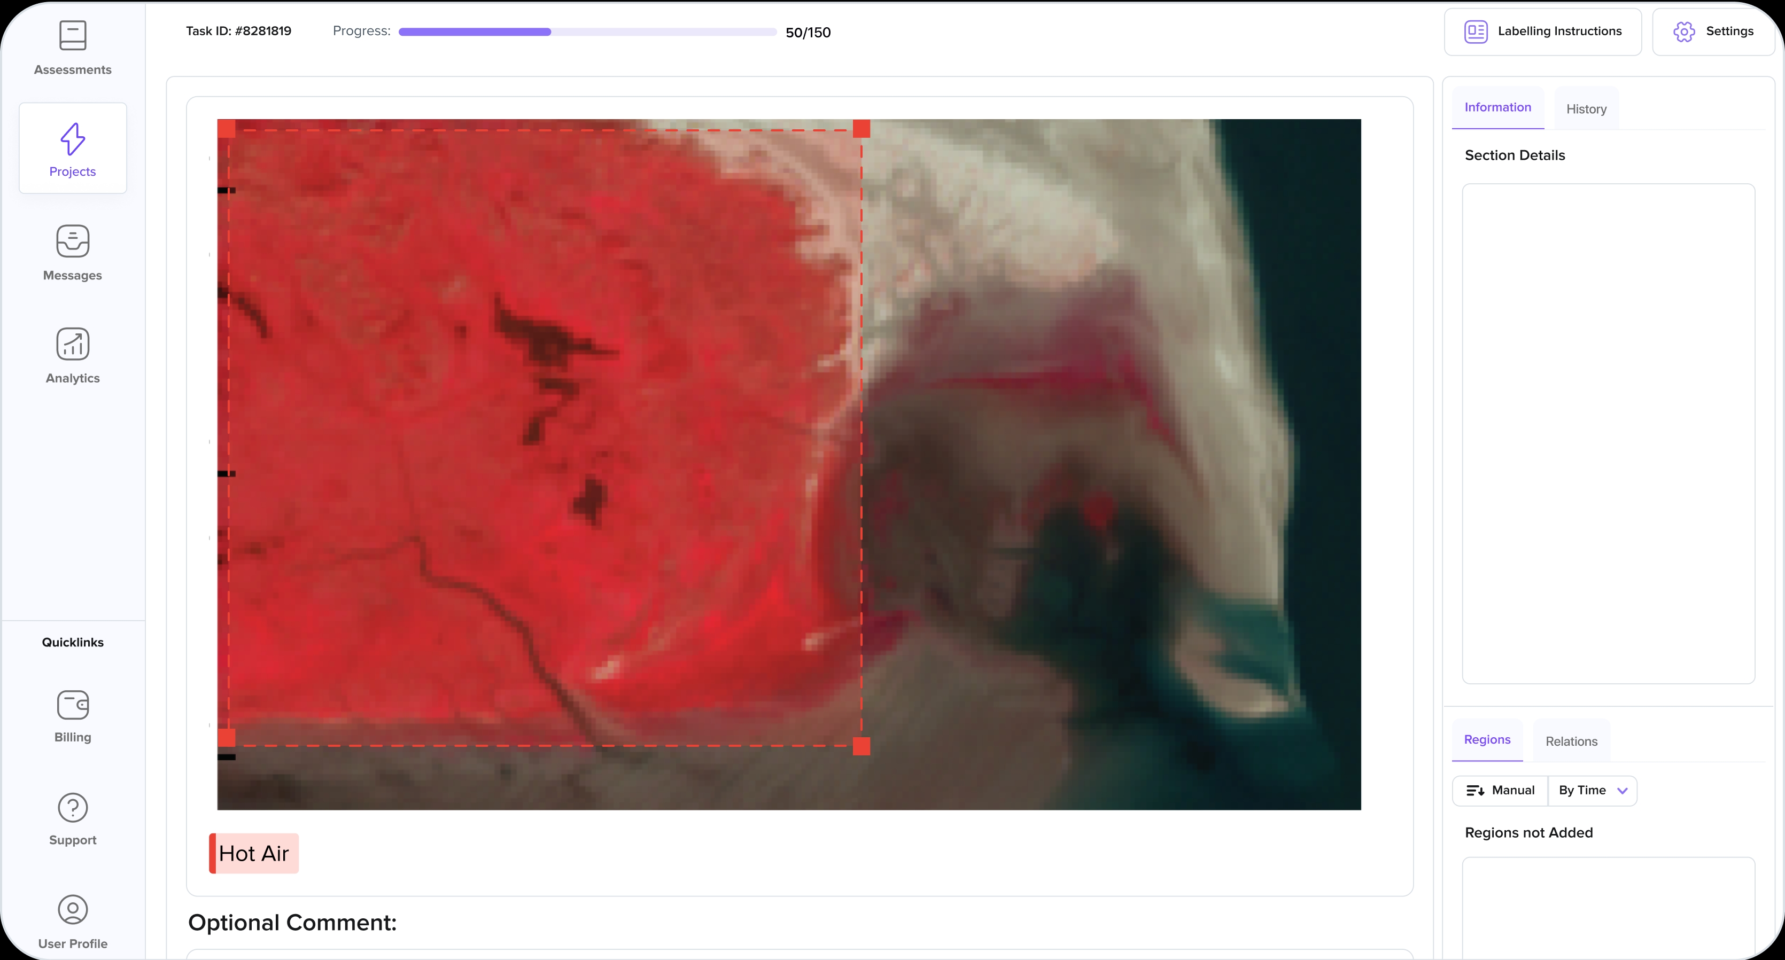The height and width of the screenshot is (960, 1785).
Task: Switch to the Relations tab
Action: [x=1571, y=741]
